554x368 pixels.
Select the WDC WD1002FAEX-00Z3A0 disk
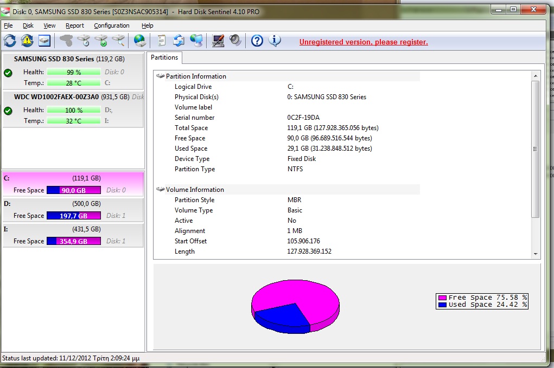73,109
